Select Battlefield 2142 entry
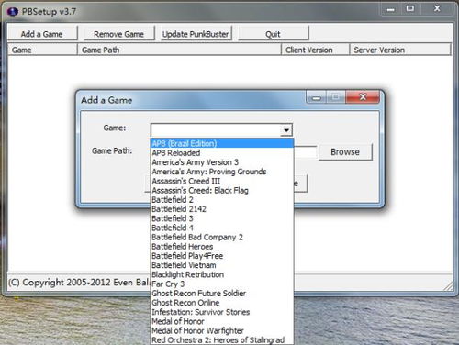The image size is (459, 345). pyautogui.click(x=222, y=209)
